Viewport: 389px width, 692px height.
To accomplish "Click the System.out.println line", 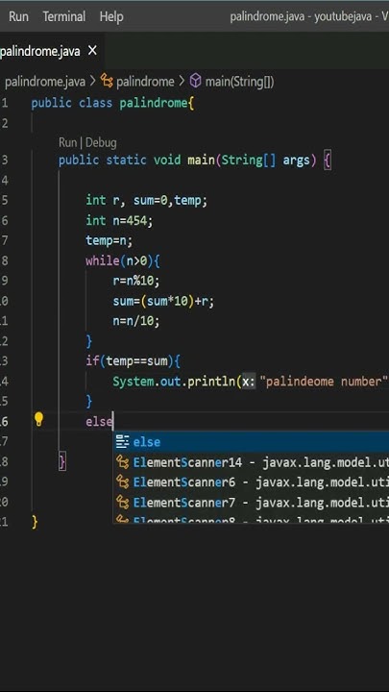I will [251, 382].
